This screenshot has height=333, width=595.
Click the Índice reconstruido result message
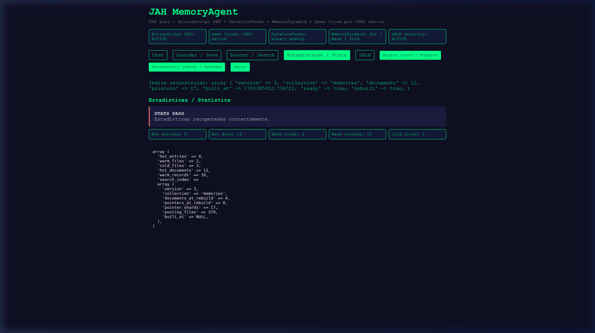coord(284,86)
